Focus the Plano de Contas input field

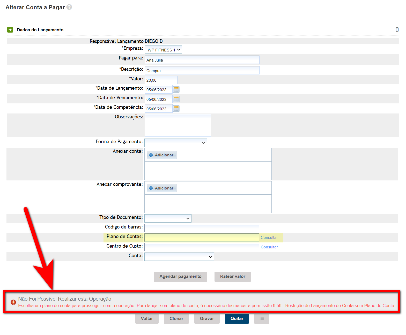[202, 238]
